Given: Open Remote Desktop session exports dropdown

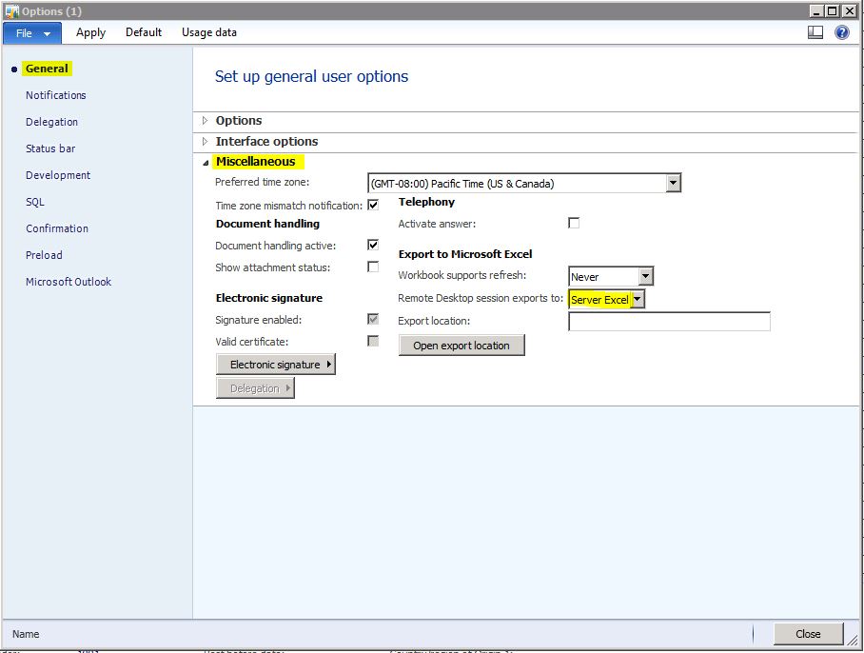Looking at the screenshot, I should tap(638, 300).
